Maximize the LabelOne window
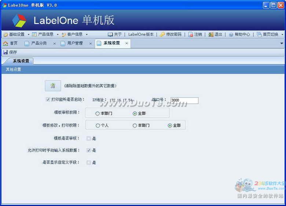The height and width of the screenshot is (206, 286). tap(274, 5)
